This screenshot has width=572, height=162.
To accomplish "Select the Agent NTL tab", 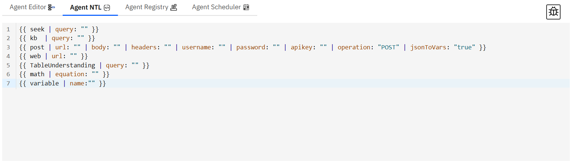I will 90,7.
